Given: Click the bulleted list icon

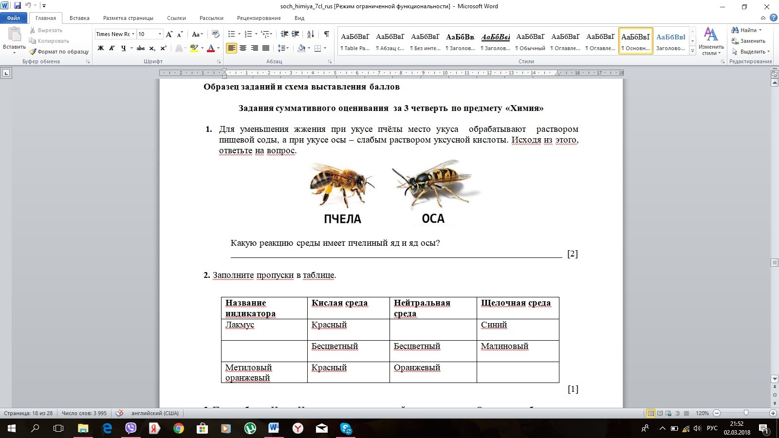Looking at the screenshot, I should pyautogui.click(x=231, y=34).
